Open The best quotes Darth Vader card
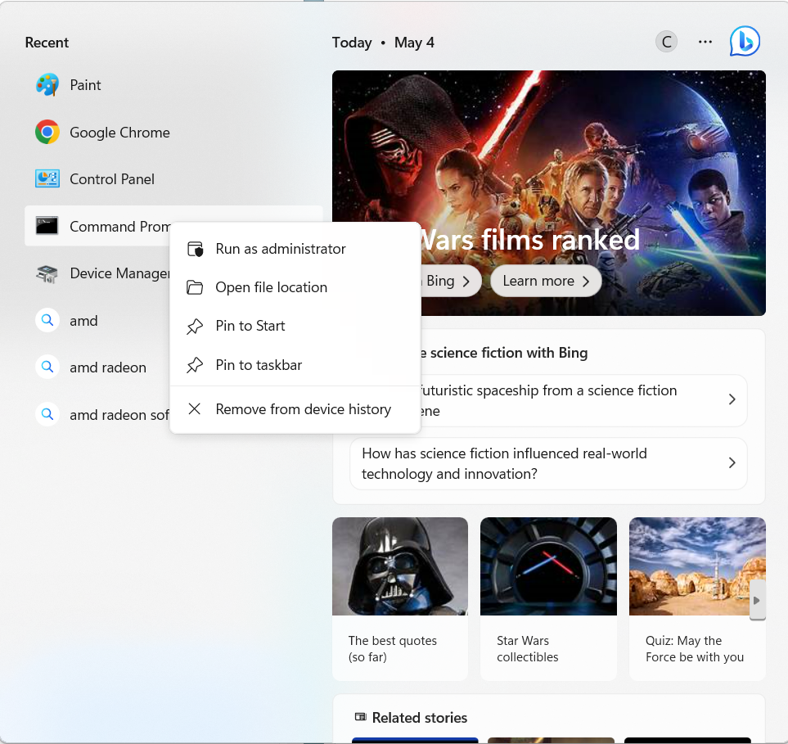The image size is (788, 744). pyautogui.click(x=400, y=597)
